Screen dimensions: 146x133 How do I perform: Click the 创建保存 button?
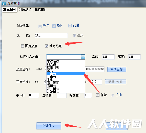[x=49, y=126]
